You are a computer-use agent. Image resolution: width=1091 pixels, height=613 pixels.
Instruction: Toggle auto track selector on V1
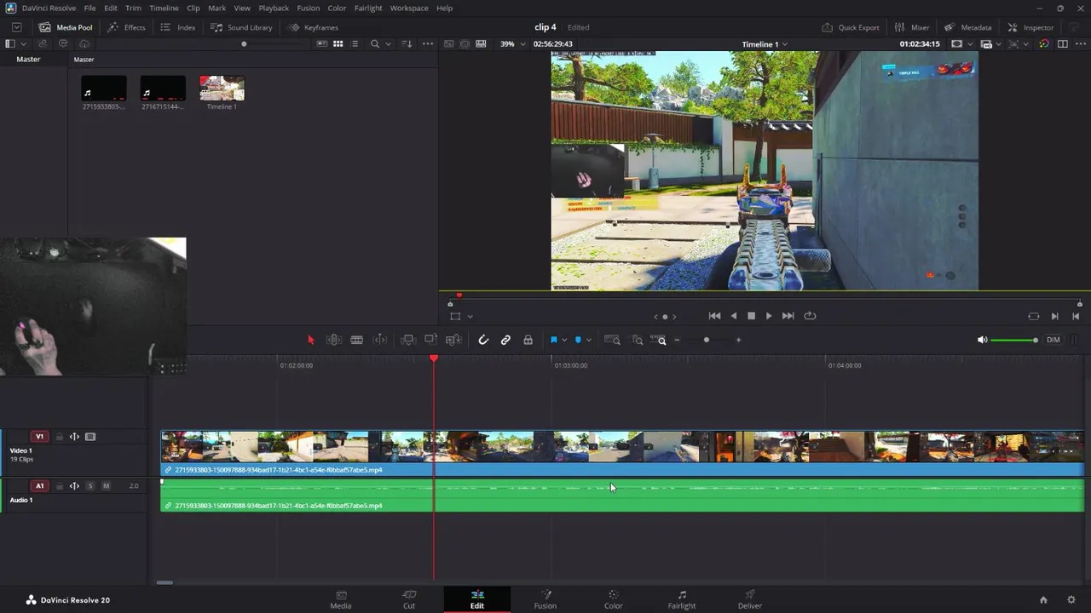coord(74,437)
